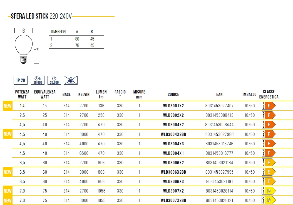
Task: Click the IP 20 protection rating icon
Action: point(21,80)
